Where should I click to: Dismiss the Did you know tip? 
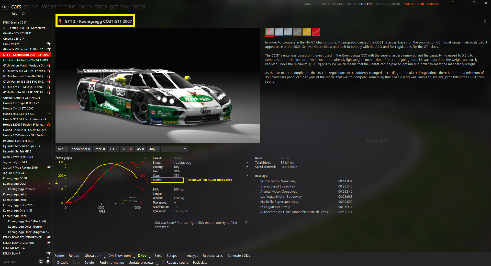point(246,222)
